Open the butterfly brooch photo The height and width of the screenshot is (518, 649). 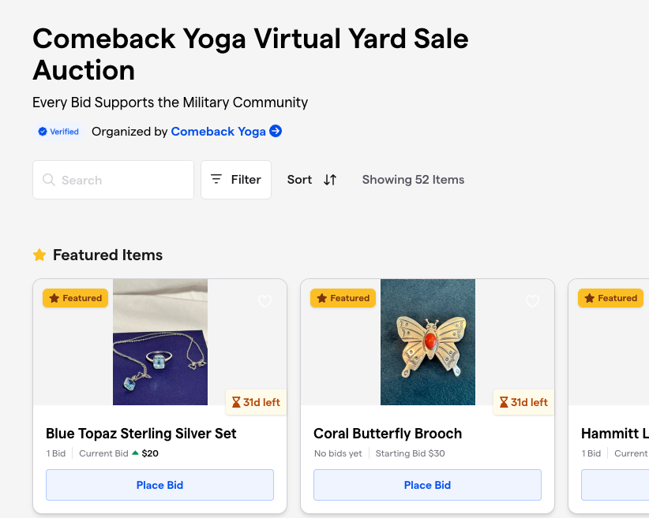coord(428,342)
